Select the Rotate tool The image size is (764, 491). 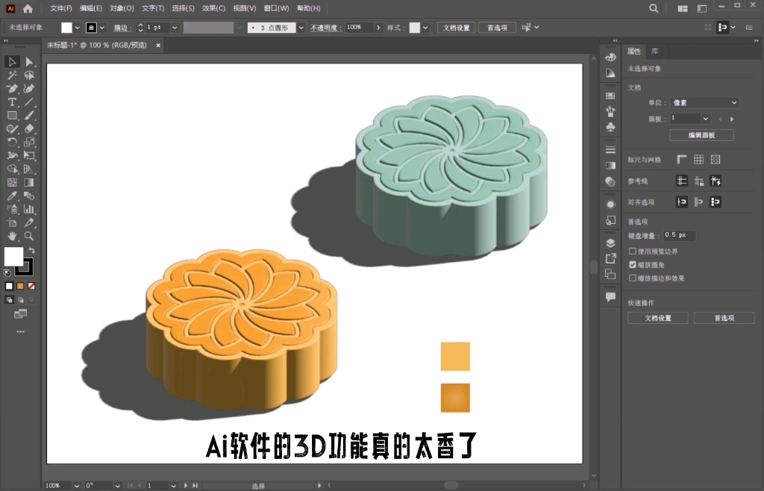pos(12,143)
